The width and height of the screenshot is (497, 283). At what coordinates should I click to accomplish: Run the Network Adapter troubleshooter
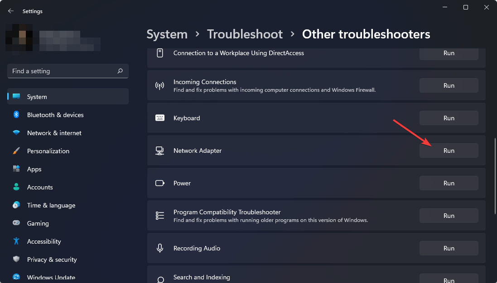point(449,150)
